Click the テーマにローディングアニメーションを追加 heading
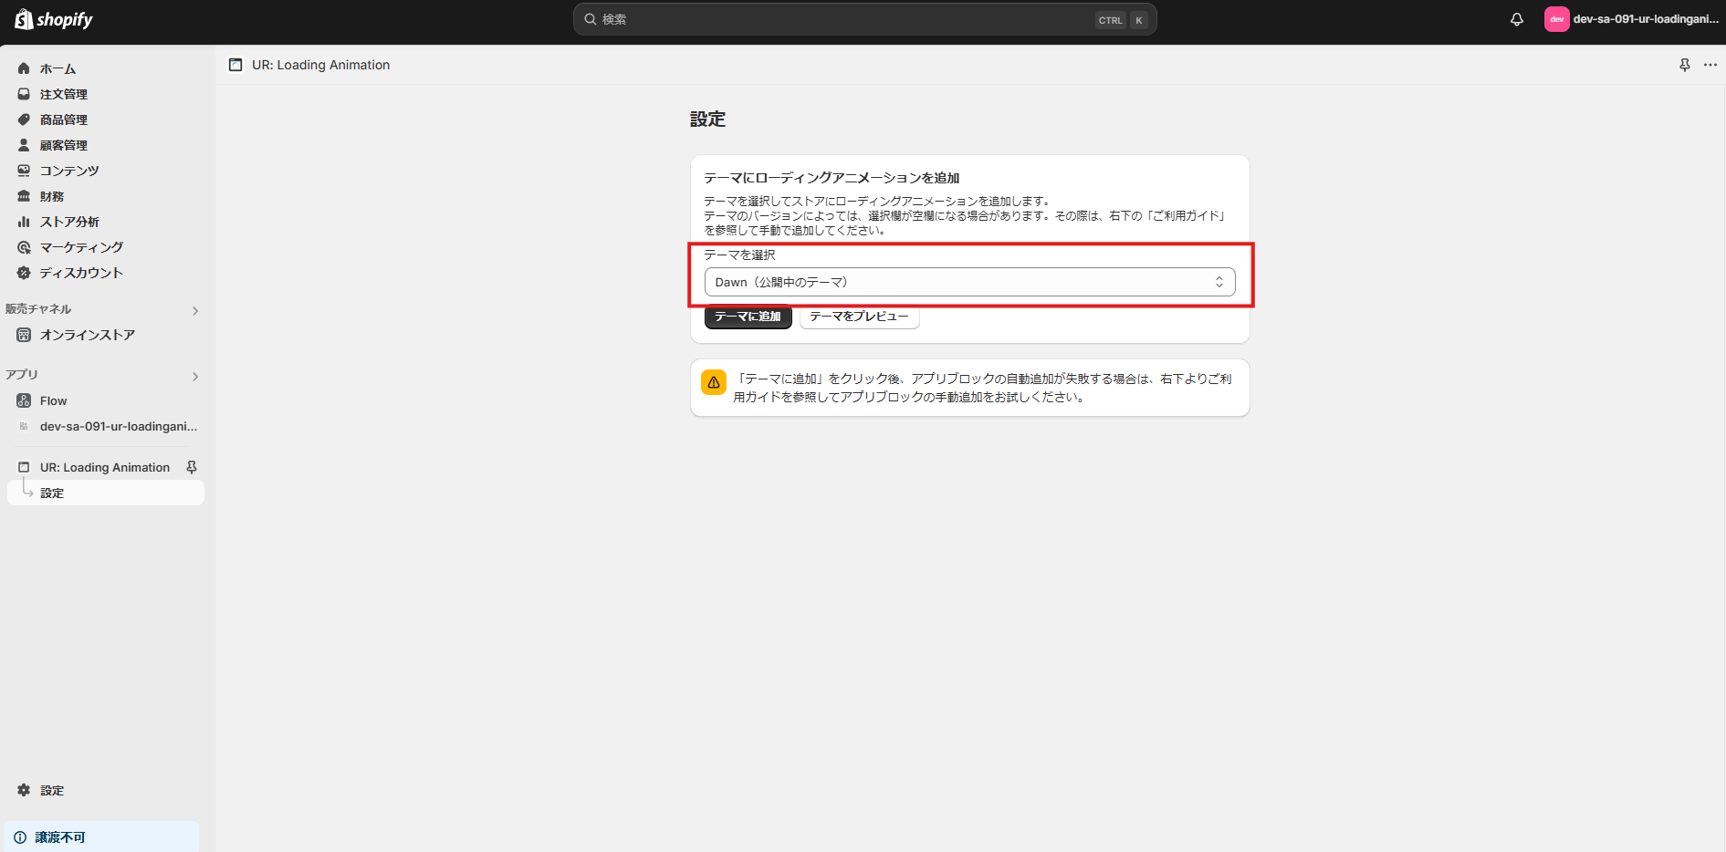The width and height of the screenshot is (1726, 852). pyautogui.click(x=832, y=178)
